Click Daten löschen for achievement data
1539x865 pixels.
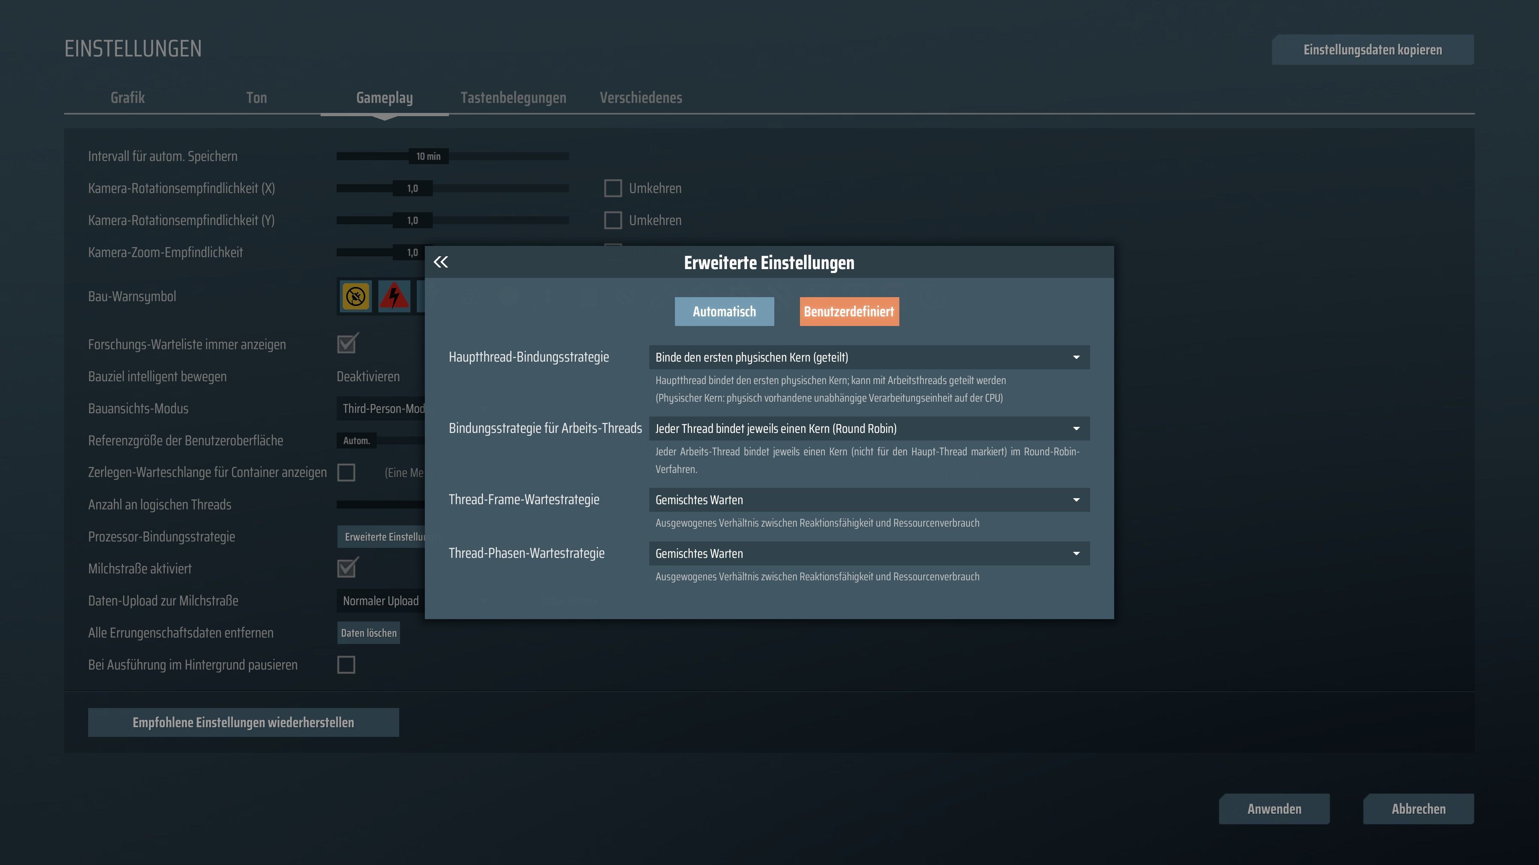(x=369, y=633)
